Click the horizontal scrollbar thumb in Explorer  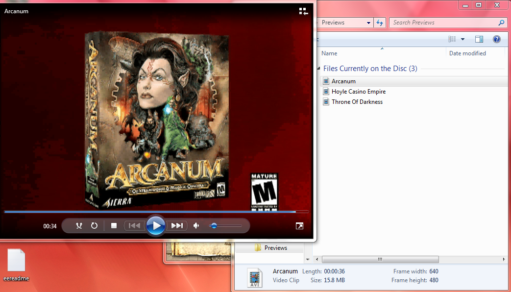point(380,259)
